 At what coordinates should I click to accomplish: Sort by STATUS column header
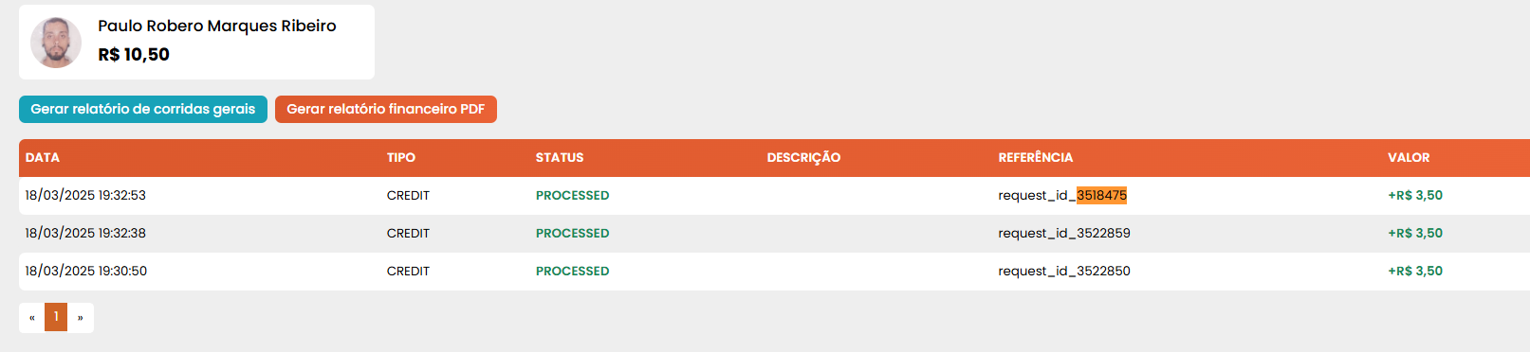(560, 157)
